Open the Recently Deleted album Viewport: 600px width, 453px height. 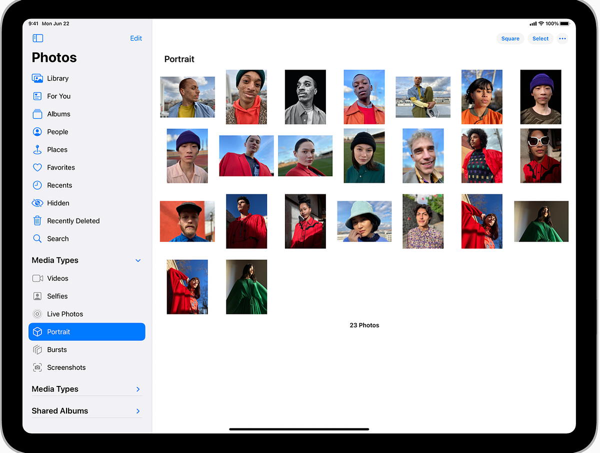(x=72, y=220)
